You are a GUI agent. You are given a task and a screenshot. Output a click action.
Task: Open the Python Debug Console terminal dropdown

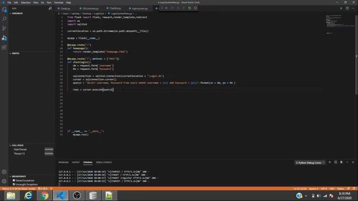[x=309, y=162]
